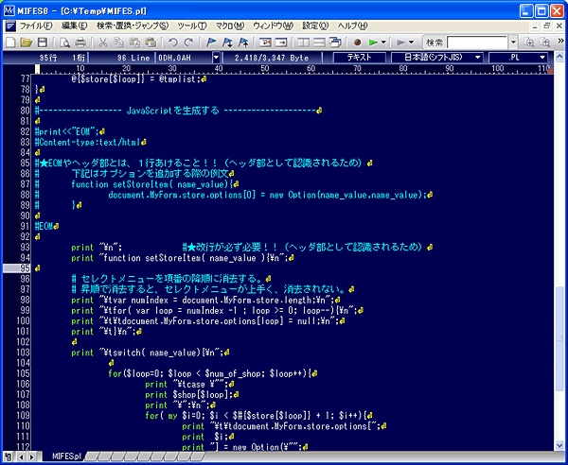Cascade windows with the toolbar icon
The image size is (568, 465).
point(335,43)
